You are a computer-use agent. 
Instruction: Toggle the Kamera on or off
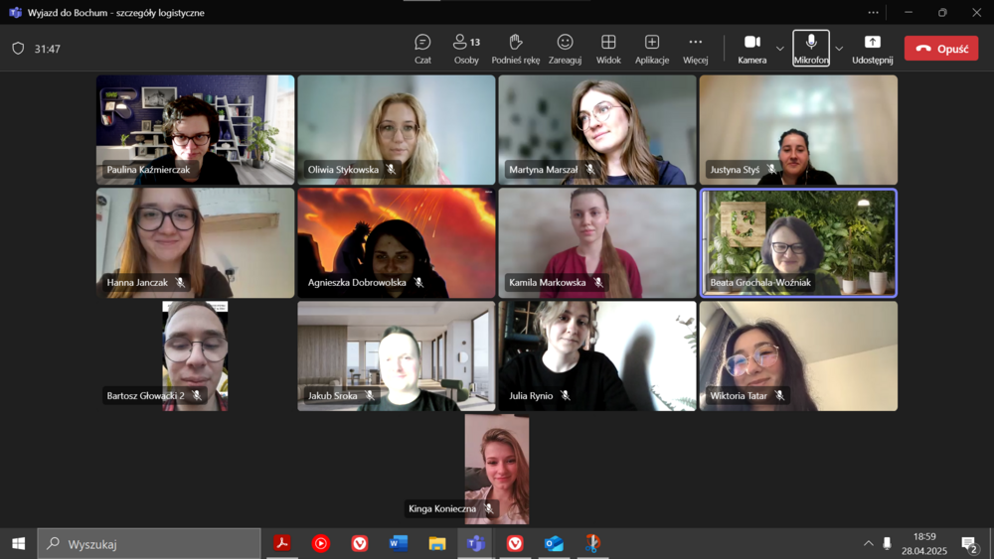pos(752,48)
